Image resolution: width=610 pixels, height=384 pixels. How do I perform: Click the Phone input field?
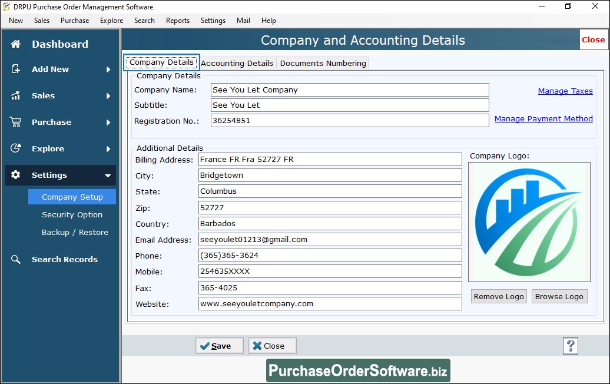pyautogui.click(x=330, y=255)
